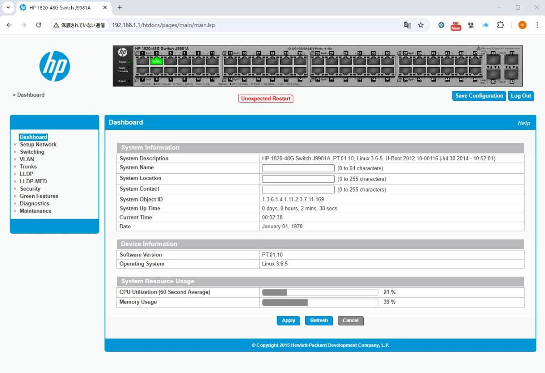Click SFP port 52 on the switch
Screen dimensions: 545x373
click(x=512, y=74)
